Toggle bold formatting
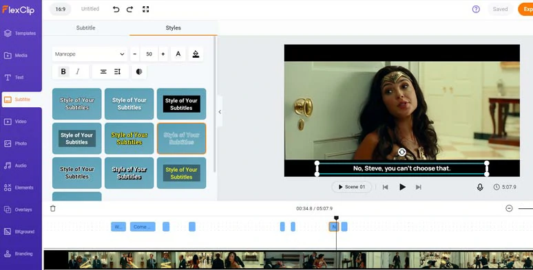Image resolution: width=533 pixels, height=270 pixels. (x=63, y=71)
